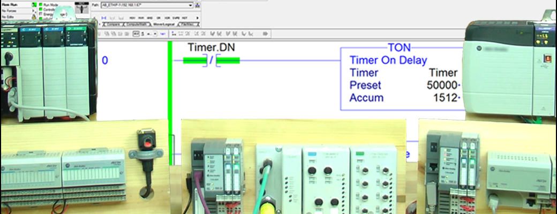The height and width of the screenshot is (214, 557).
Task: Click the blue rung element icon
Action: point(103,17)
